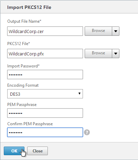Confirm import with the OK button
The height and width of the screenshot is (160, 138).
tap(14, 151)
